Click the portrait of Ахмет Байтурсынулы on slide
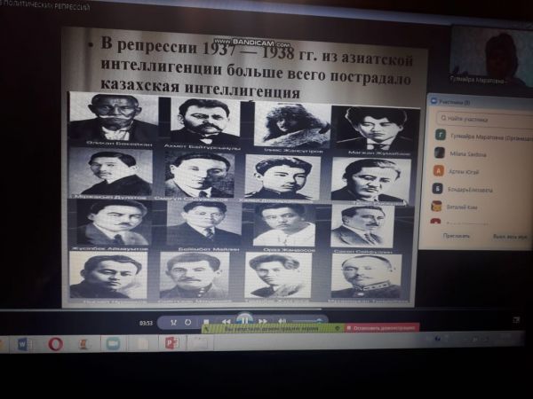The height and width of the screenshot is (399, 533). click(203, 119)
